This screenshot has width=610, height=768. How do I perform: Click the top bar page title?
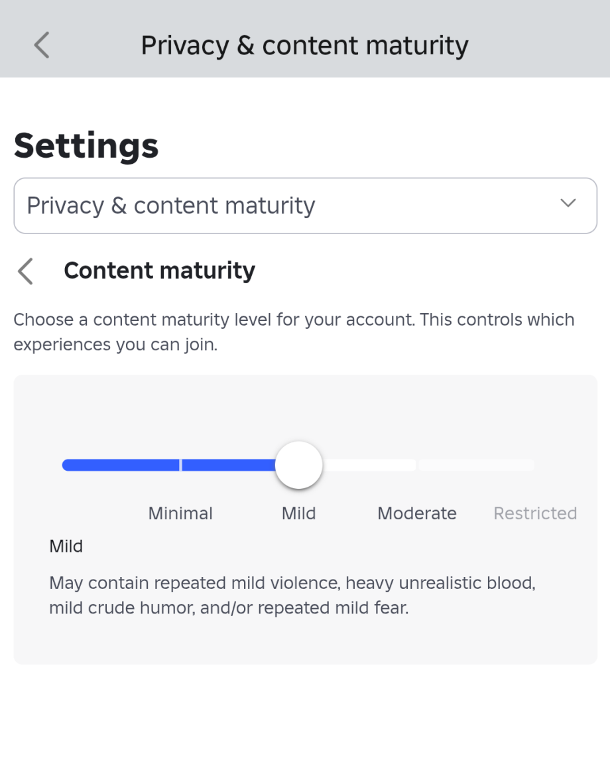click(304, 45)
